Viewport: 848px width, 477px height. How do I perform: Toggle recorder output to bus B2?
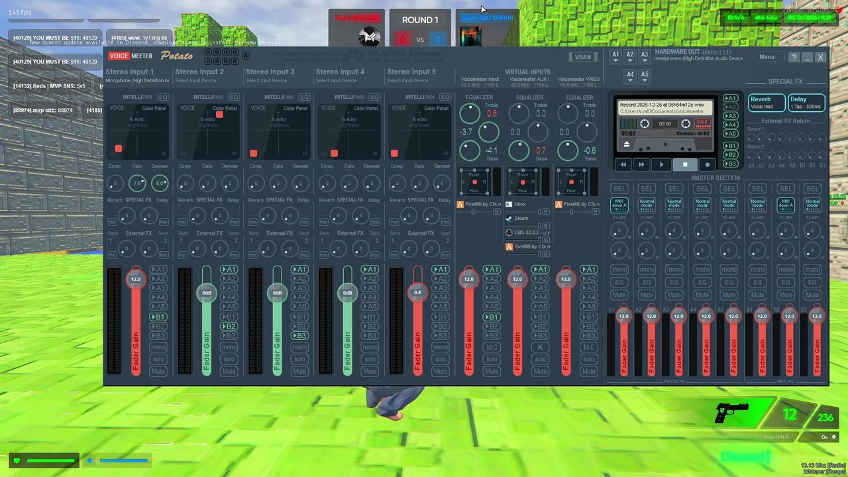tap(731, 154)
